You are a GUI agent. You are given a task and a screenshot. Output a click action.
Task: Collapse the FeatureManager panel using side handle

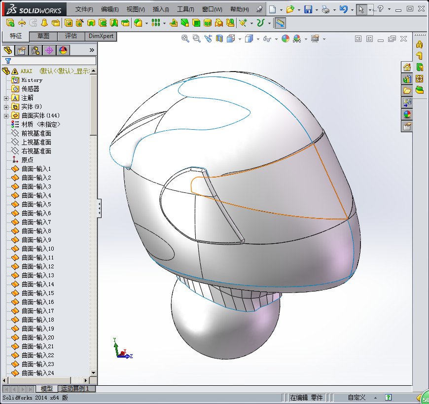(99, 208)
